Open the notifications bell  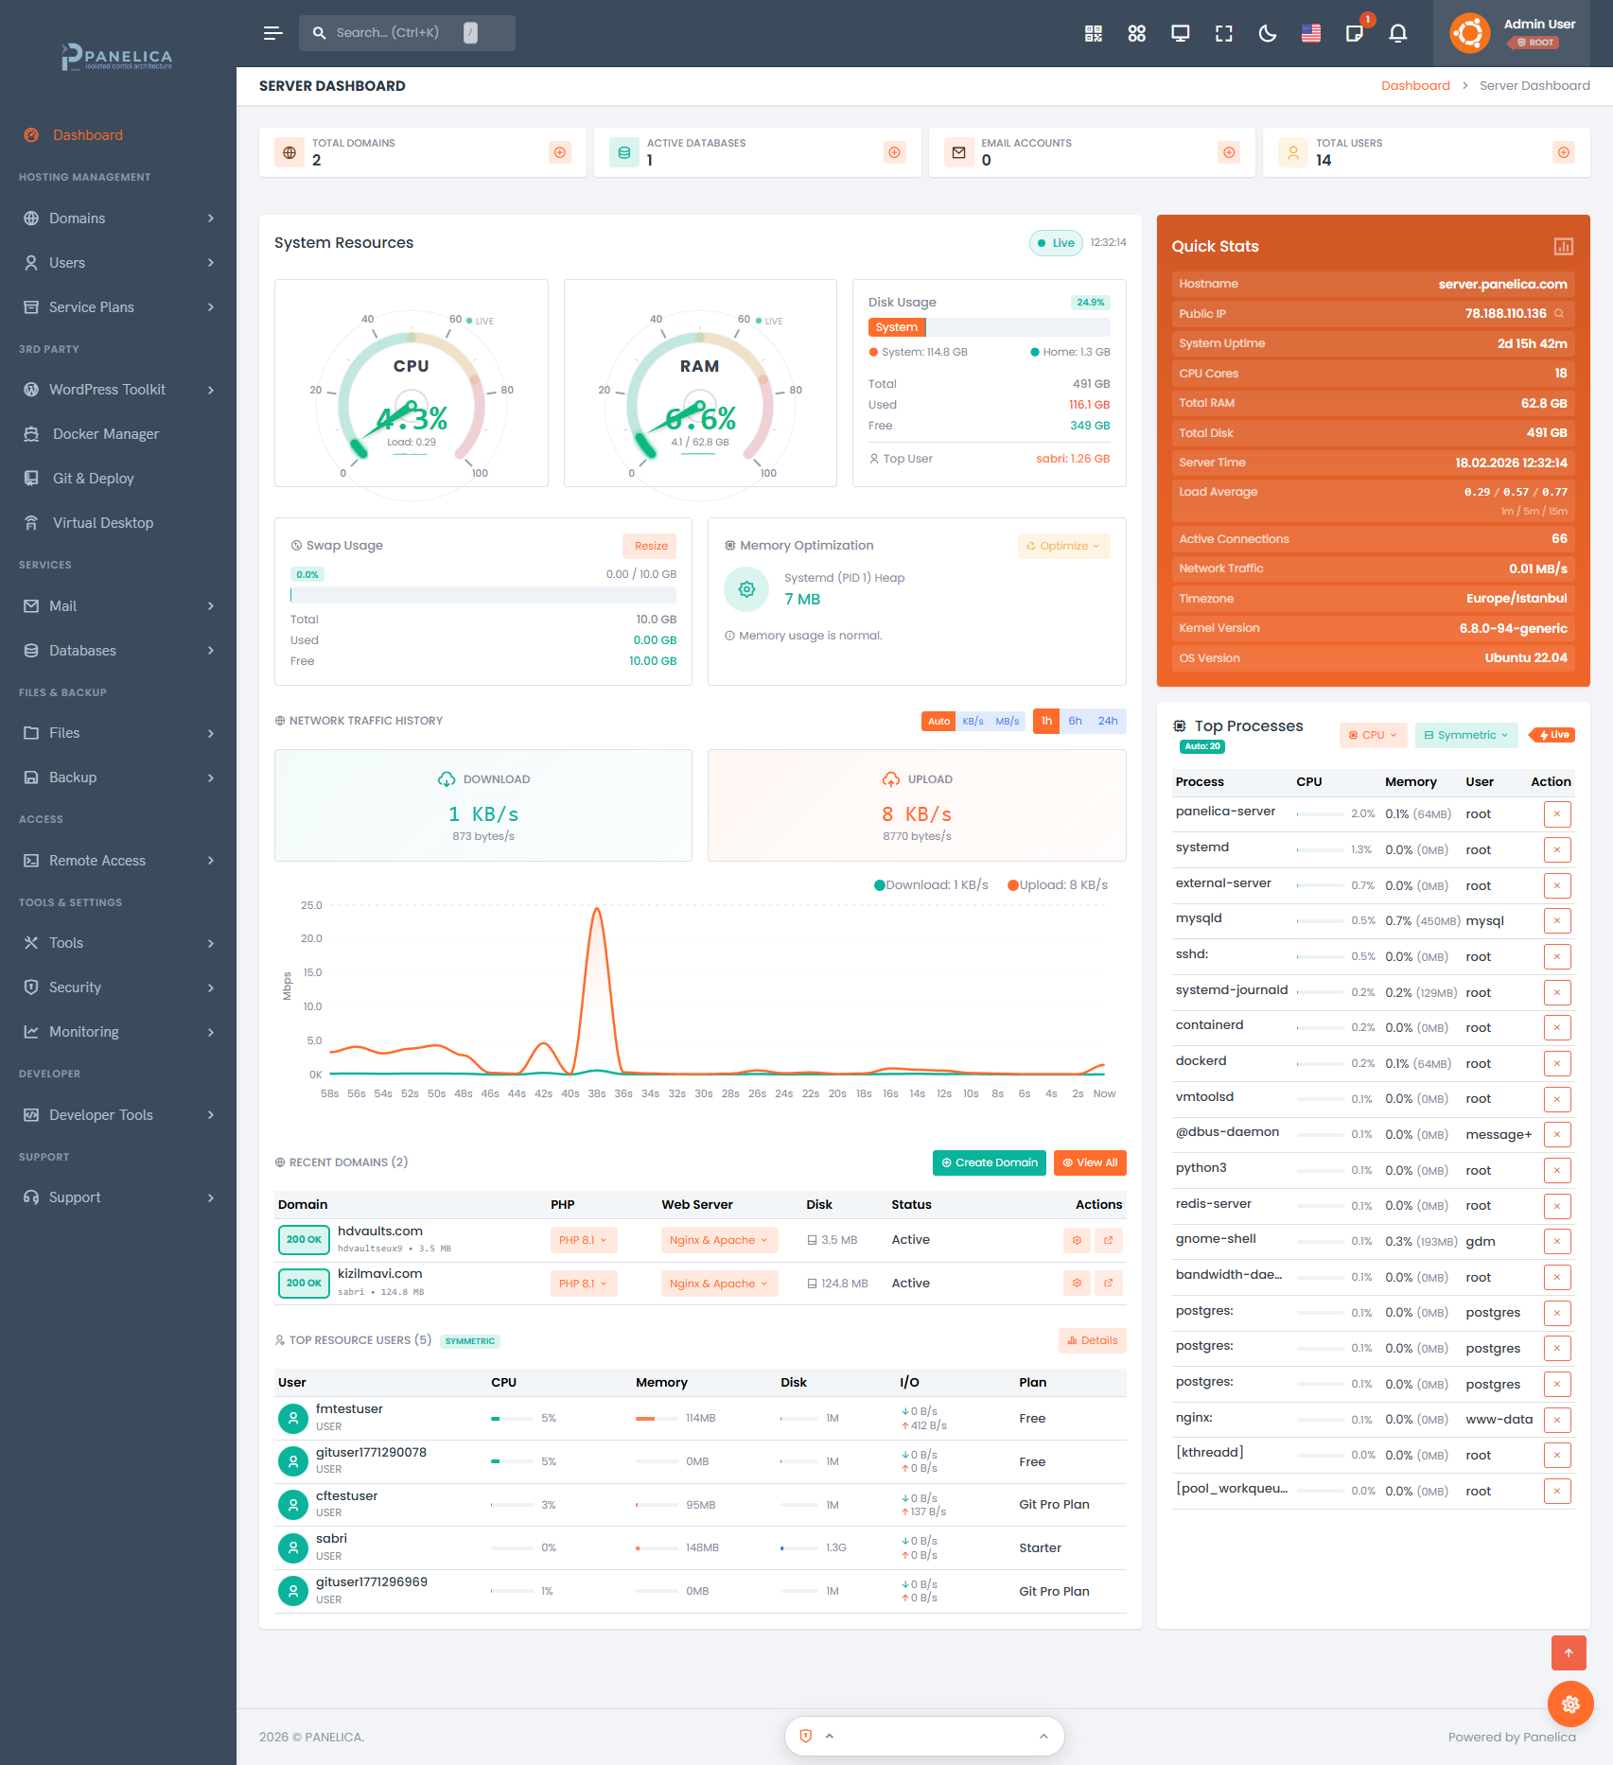tap(1397, 33)
